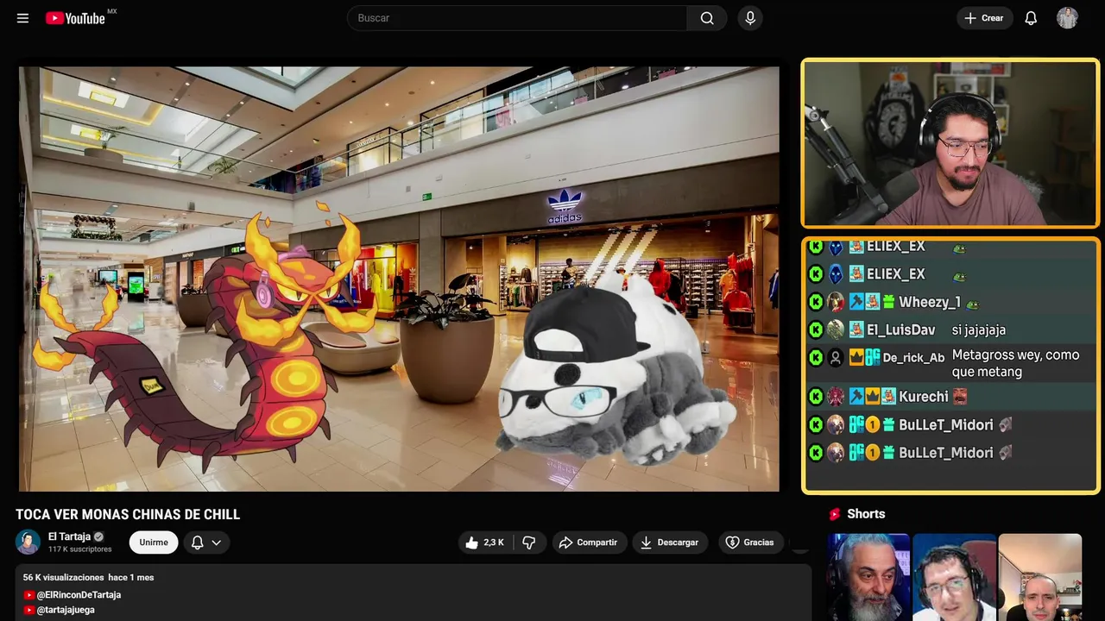Click the video title text
Image resolution: width=1105 pixels, height=621 pixels.
[x=128, y=515]
